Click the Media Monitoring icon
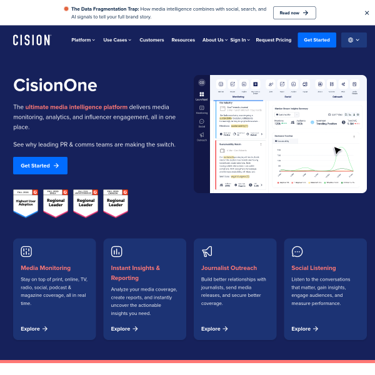Image resolution: width=375 pixels, height=375 pixels. coord(26,252)
